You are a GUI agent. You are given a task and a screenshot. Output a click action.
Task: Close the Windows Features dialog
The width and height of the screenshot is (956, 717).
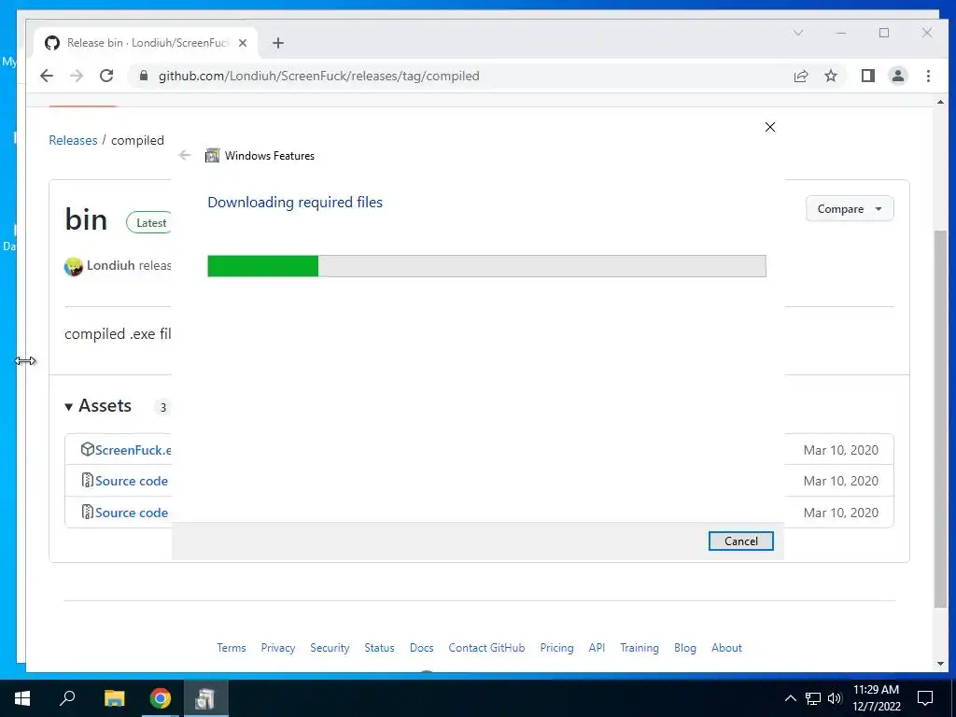[x=770, y=127]
